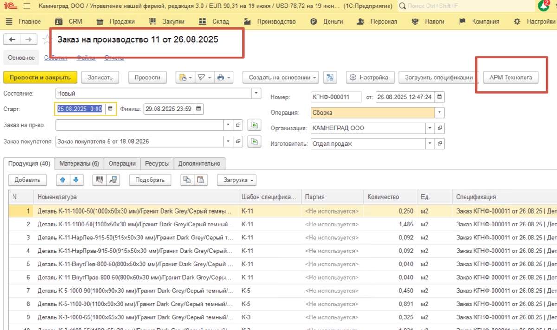The image size is (557, 330).
Task: Expand Загрузка dropdown button
Action: click(x=236, y=180)
